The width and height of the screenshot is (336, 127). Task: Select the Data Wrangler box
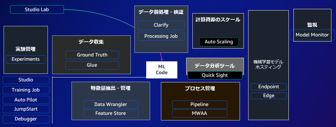(x=111, y=104)
